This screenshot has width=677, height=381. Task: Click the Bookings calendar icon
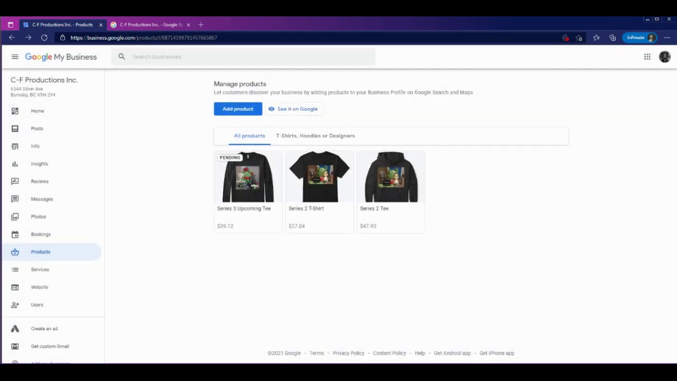(x=15, y=234)
